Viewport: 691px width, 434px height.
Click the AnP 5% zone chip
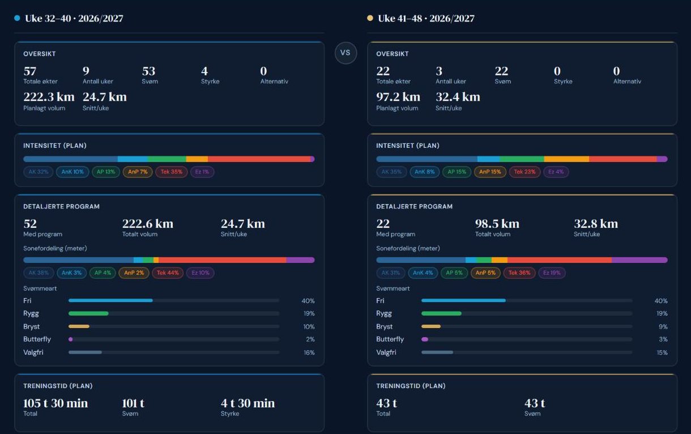[x=486, y=273]
